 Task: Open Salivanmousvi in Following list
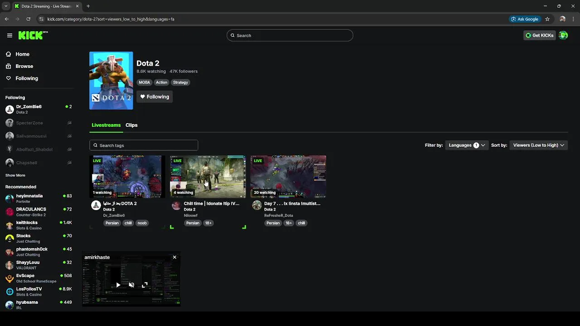(39, 136)
